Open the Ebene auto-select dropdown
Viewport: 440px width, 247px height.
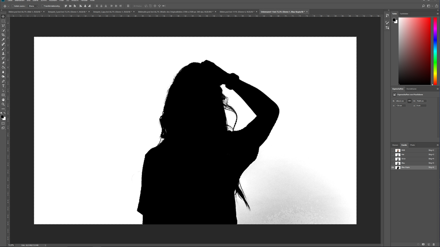pos(33,6)
